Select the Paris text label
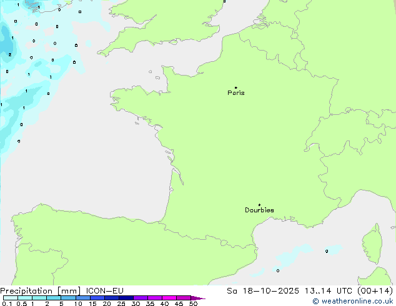 click(236, 93)
